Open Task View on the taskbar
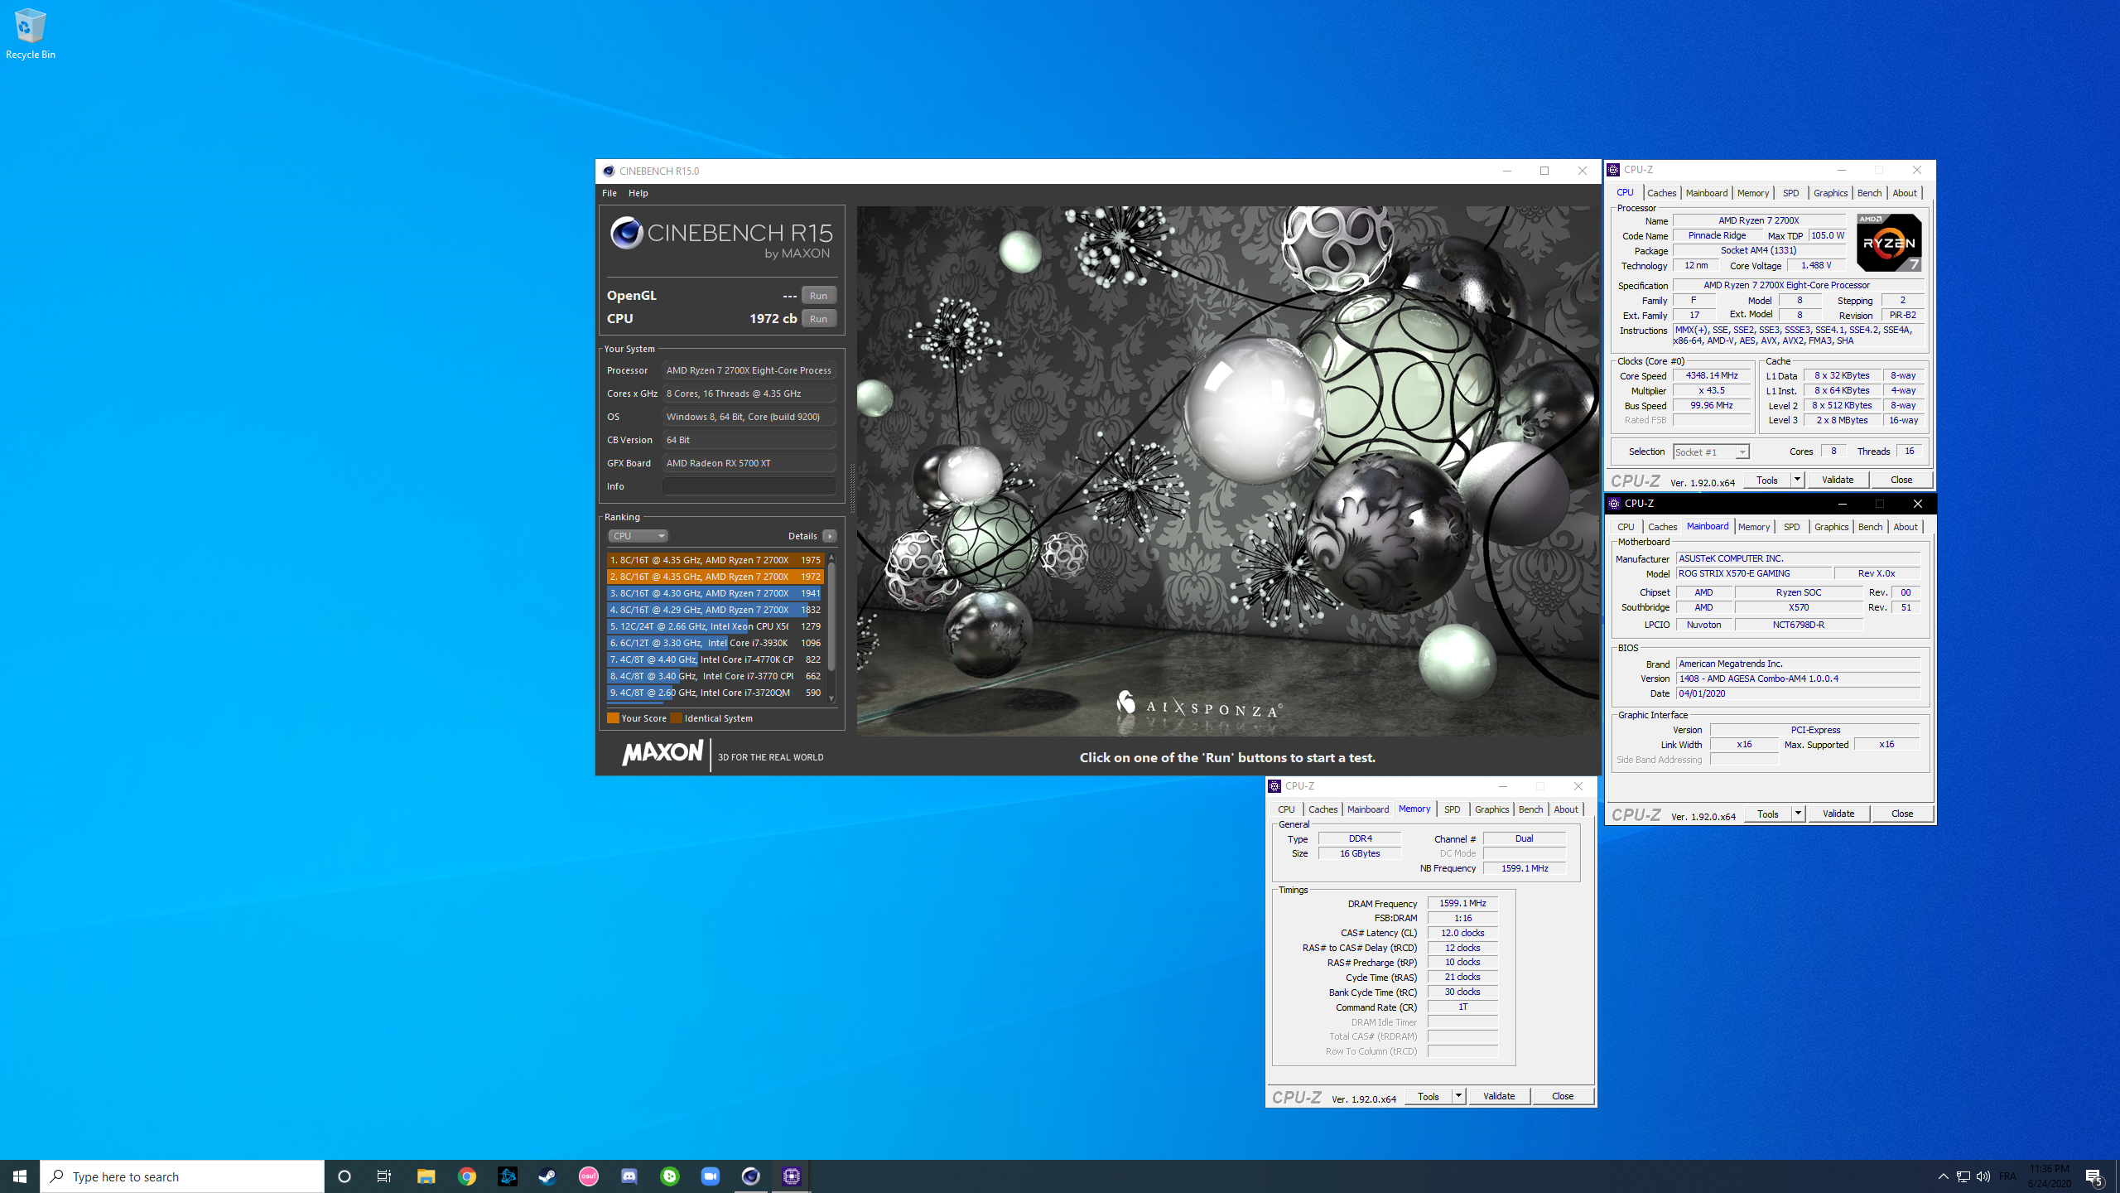2120x1193 pixels. click(384, 1176)
